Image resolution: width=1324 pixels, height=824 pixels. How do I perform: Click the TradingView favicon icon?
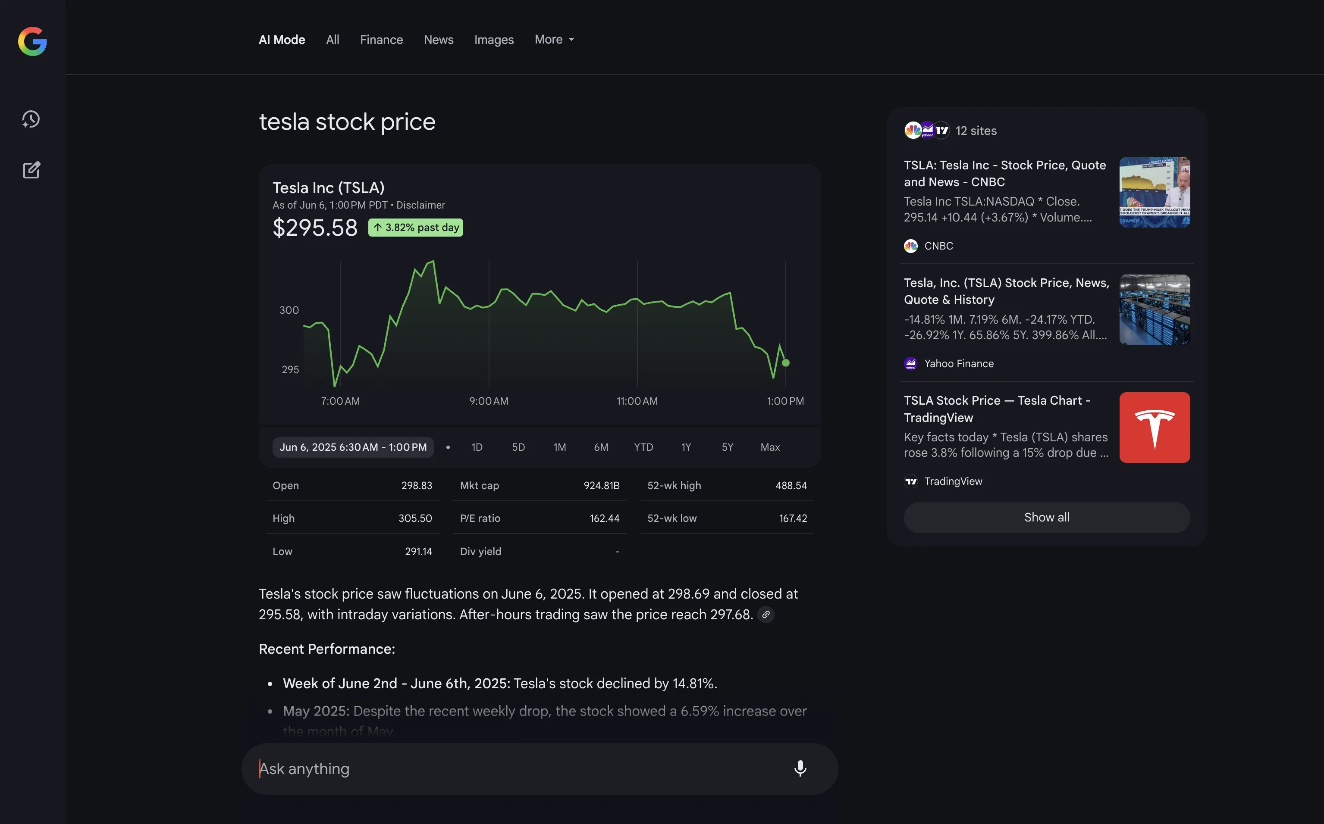[911, 481]
